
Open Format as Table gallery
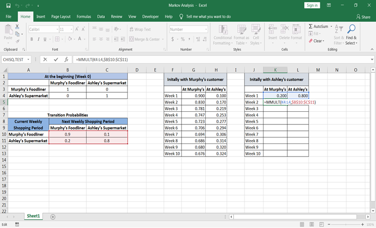click(241, 35)
